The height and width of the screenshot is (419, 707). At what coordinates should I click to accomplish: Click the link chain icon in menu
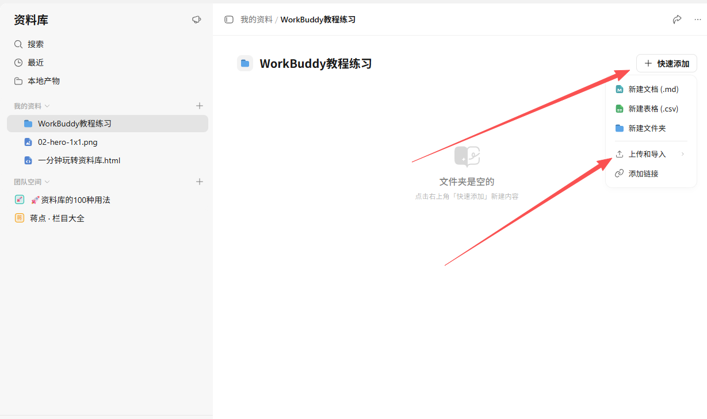click(x=620, y=174)
